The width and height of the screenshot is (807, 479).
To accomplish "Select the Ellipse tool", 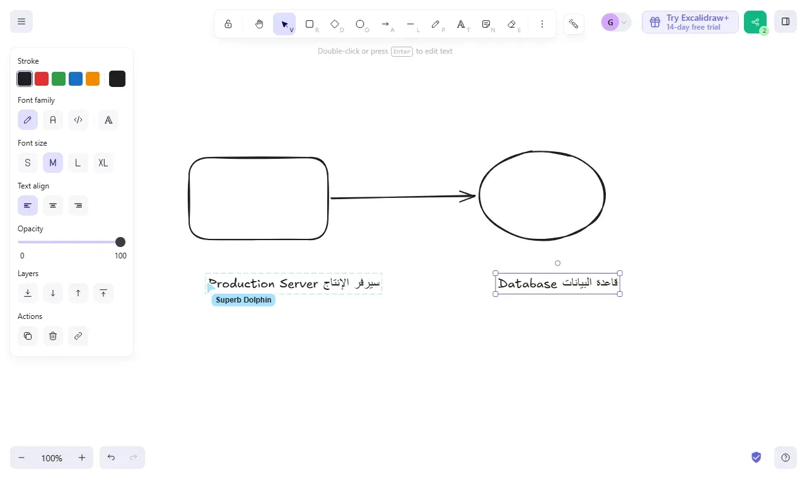I will coord(360,24).
